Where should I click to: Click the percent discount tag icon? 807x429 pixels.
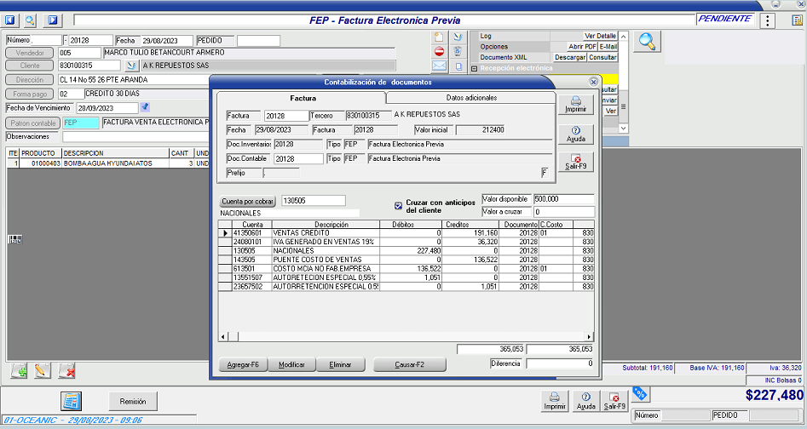click(638, 393)
